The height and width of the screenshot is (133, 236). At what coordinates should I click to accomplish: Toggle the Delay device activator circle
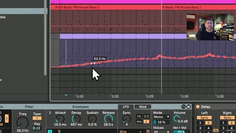[x=198, y=107]
